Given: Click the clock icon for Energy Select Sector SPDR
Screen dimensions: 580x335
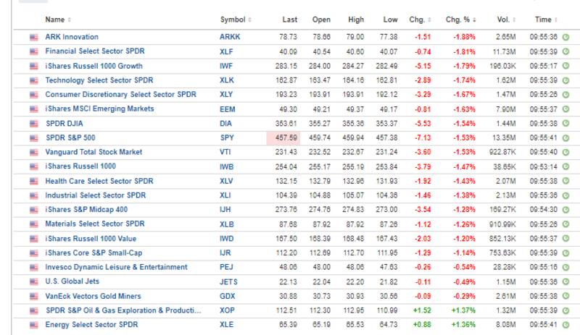Looking at the screenshot, I should coord(565,325).
